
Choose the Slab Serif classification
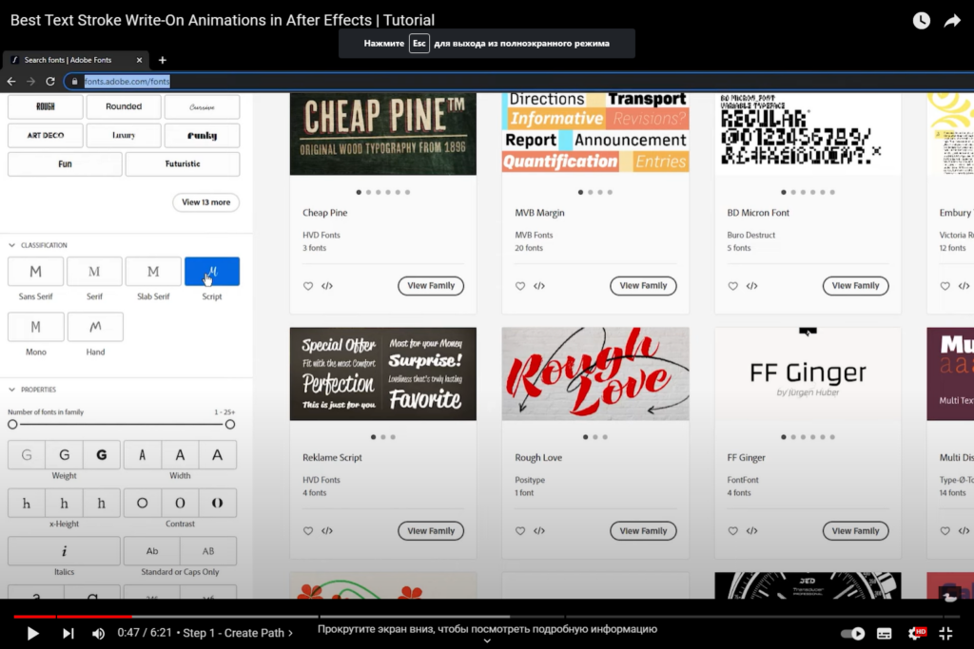click(153, 272)
